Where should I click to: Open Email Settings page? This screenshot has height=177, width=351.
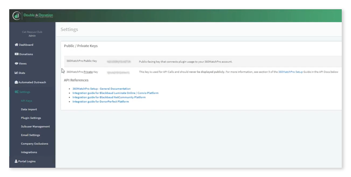click(30, 135)
